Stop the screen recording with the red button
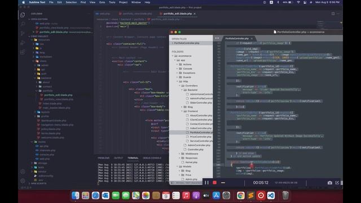This screenshot has width=361, height=203. (214, 183)
